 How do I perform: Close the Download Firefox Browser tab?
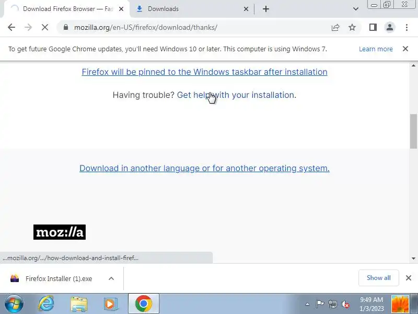point(121,9)
